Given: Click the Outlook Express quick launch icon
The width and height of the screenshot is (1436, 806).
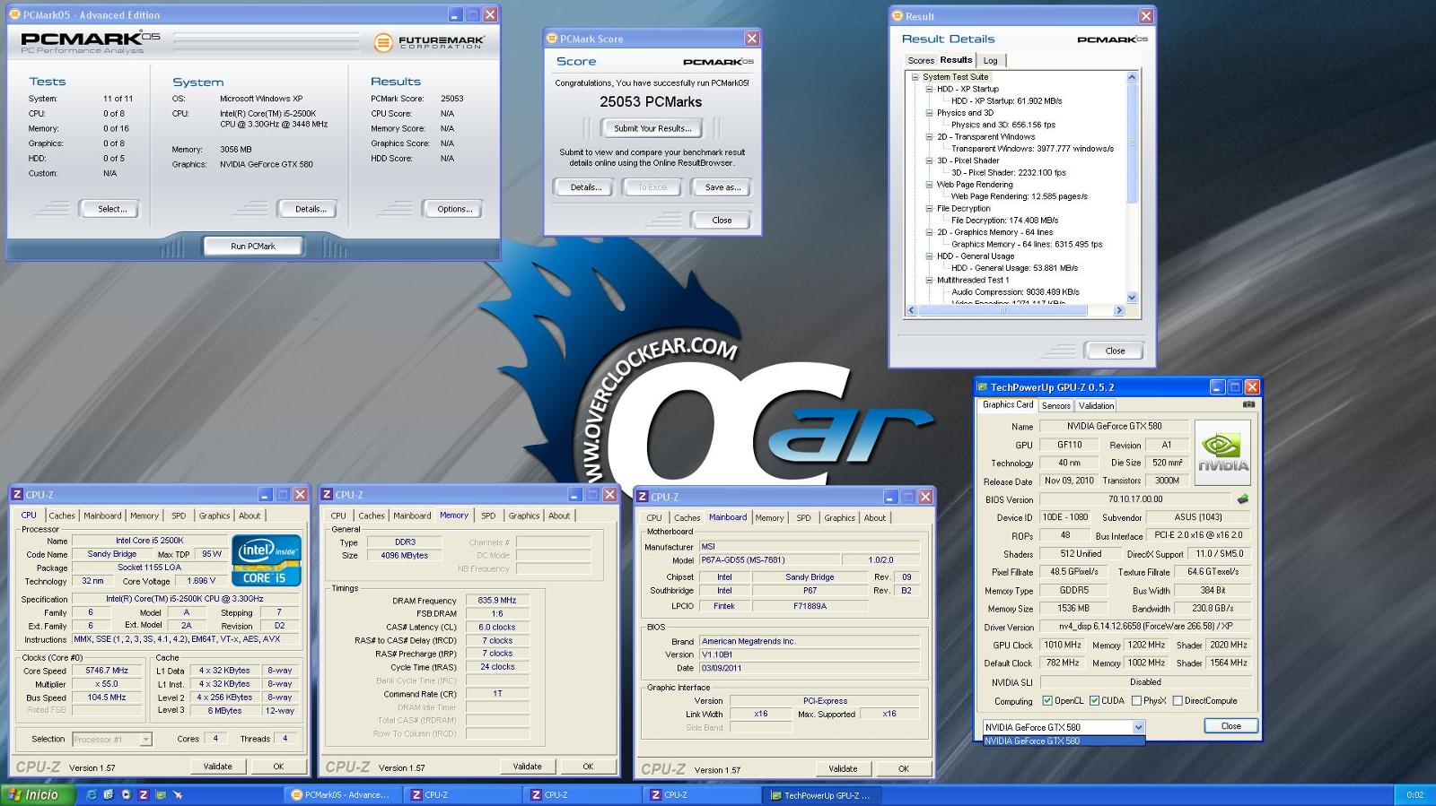Looking at the screenshot, I should pyautogui.click(x=109, y=794).
